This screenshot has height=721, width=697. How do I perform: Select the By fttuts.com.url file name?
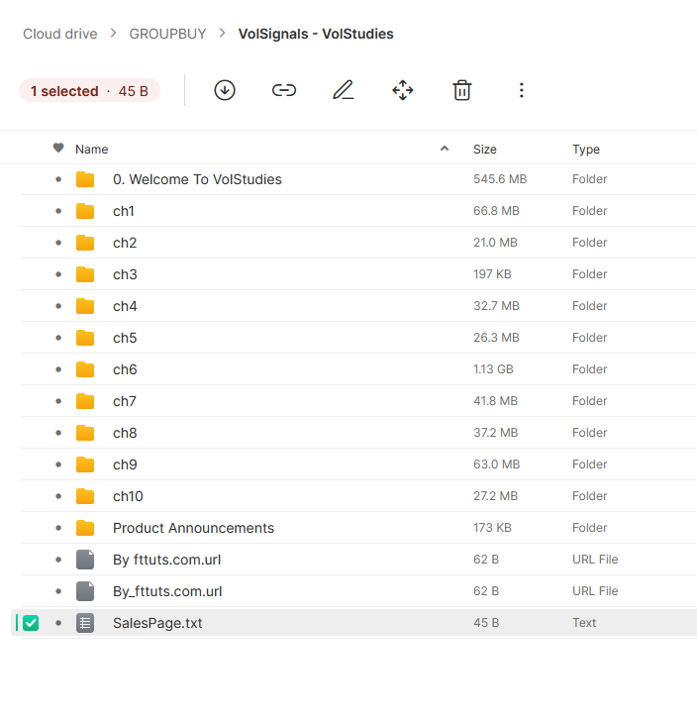pyautogui.click(x=167, y=560)
